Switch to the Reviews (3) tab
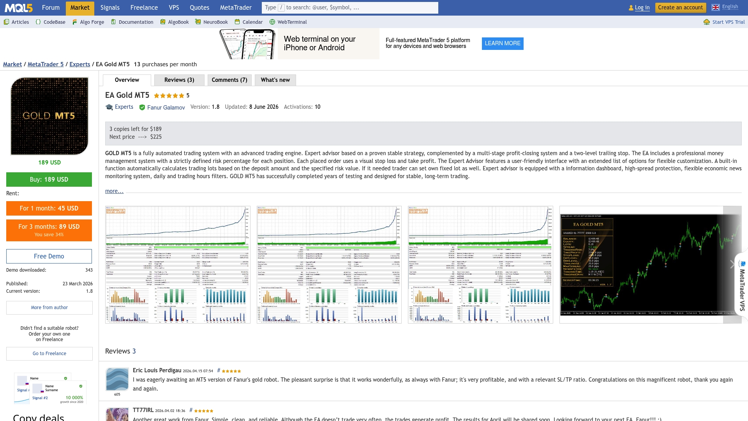This screenshot has width=748, height=421. click(179, 80)
